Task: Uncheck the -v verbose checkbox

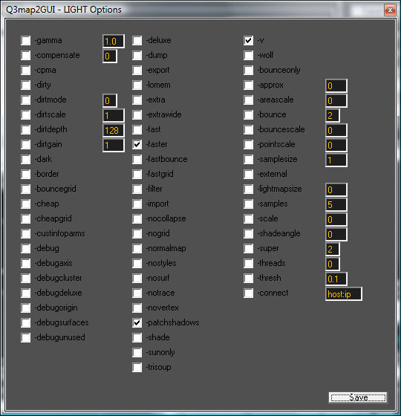Action: (x=249, y=41)
